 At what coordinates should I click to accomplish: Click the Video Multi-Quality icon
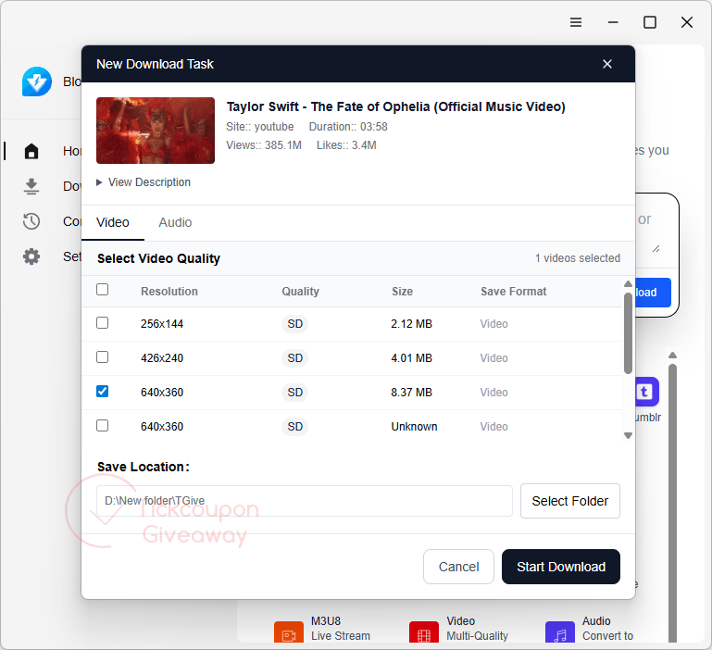pyautogui.click(x=424, y=632)
